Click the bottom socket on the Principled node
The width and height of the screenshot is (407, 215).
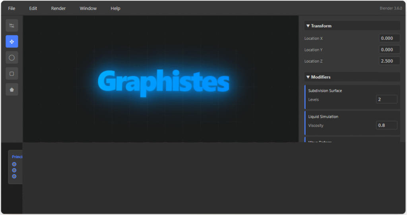[x=14, y=176]
